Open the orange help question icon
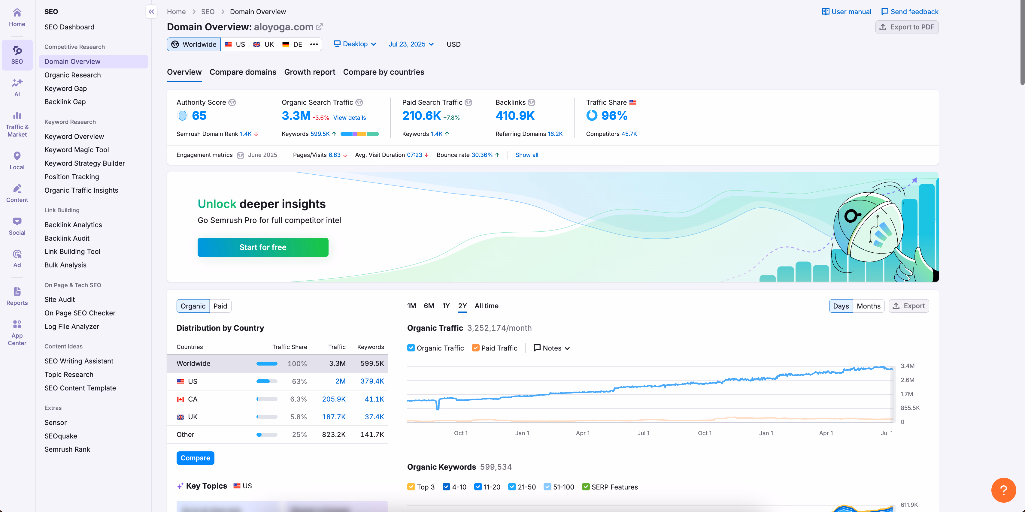This screenshot has width=1025, height=512. point(1003,490)
